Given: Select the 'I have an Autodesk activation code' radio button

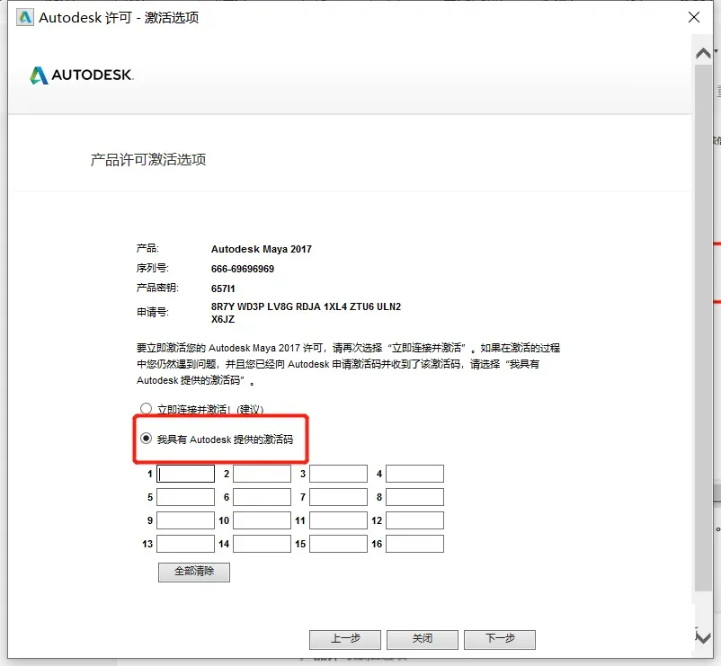Looking at the screenshot, I should 147,439.
